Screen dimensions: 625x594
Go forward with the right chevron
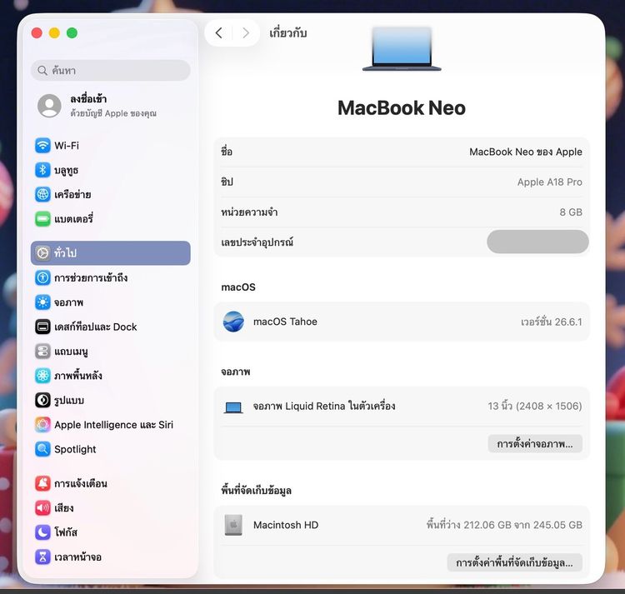click(x=246, y=32)
